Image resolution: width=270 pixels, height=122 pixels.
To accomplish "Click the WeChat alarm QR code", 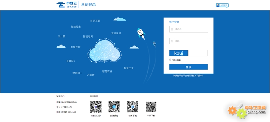I will coord(114,107).
